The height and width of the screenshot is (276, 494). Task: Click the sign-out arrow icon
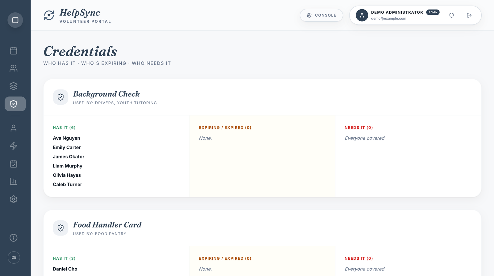[469, 15]
